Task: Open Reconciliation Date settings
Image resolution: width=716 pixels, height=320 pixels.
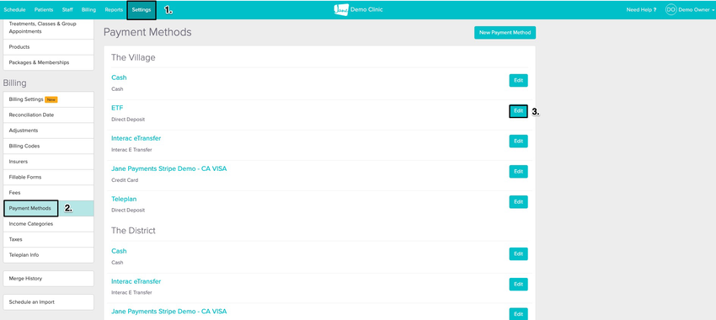Action: 48,115
